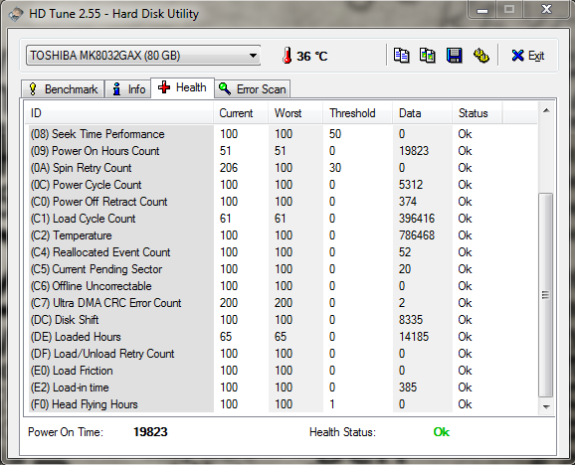Click the 36 °C temperature reading

[x=311, y=56]
